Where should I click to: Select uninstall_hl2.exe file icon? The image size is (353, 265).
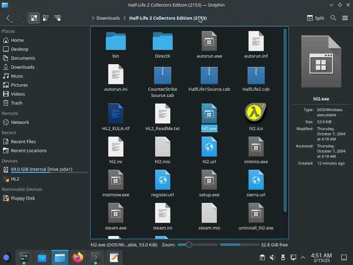point(256,213)
